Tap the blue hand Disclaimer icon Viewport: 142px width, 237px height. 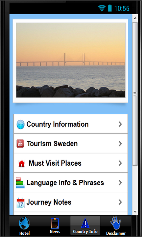point(116,223)
